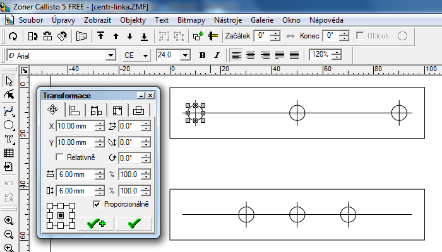Open the CE encoding dropdown
442x252 pixels.
[x=145, y=55]
